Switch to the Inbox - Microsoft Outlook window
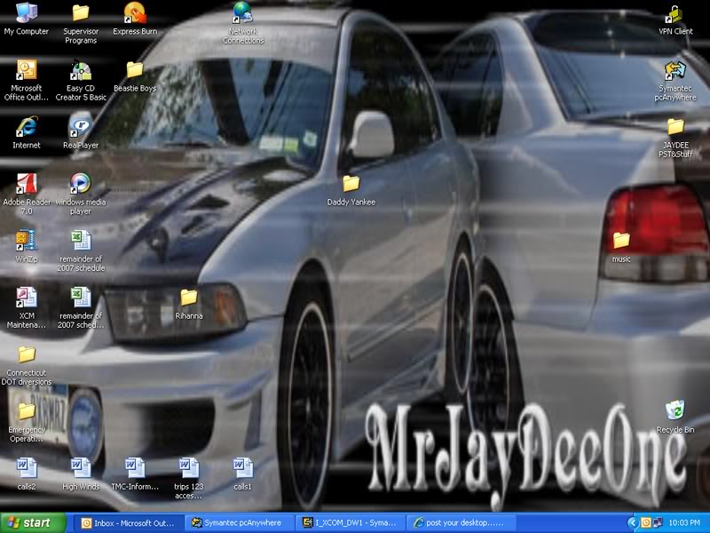 point(133,523)
